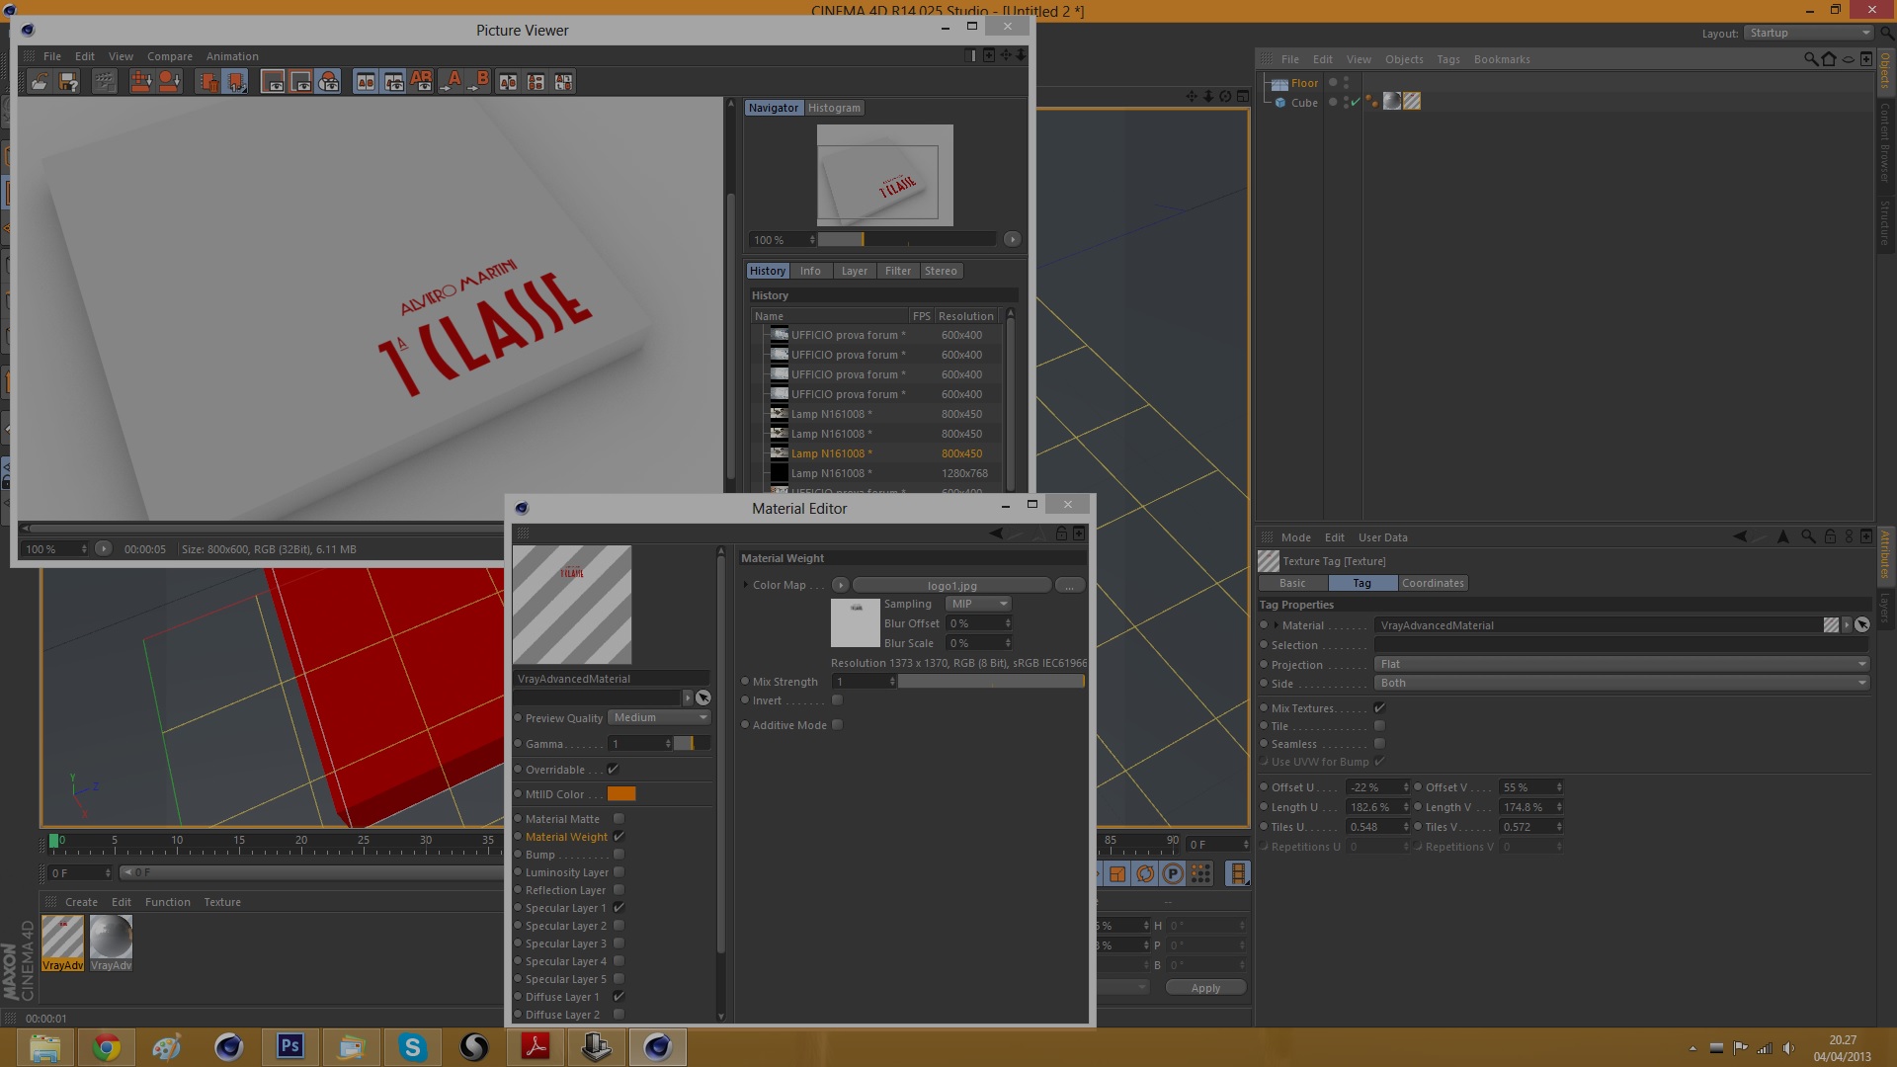The image size is (1897, 1067).
Task: Open the Sampling MIP dropdown
Action: pyautogui.click(x=977, y=604)
